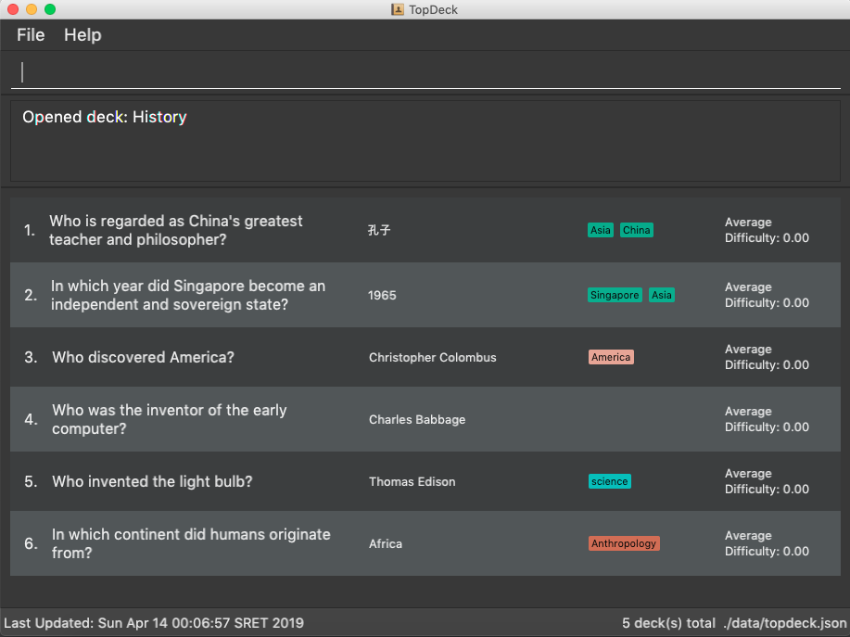This screenshot has width=850, height=637.
Task: Click the command input field
Action: [425, 72]
